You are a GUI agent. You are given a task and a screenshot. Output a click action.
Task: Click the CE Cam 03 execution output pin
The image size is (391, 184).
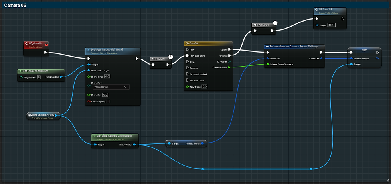[343, 18]
